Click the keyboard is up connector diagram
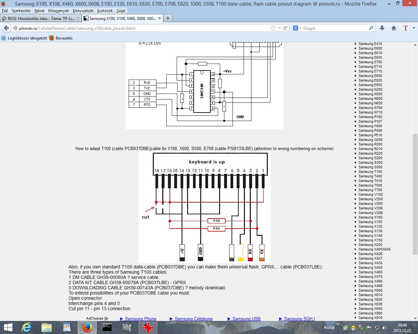 (x=205, y=207)
